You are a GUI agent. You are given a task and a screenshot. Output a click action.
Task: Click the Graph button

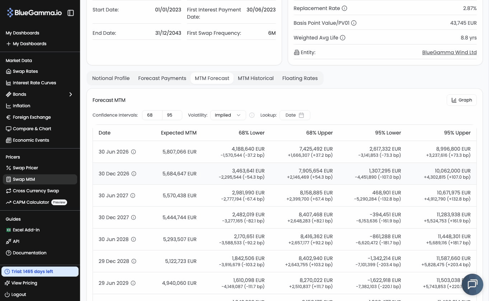[461, 100]
